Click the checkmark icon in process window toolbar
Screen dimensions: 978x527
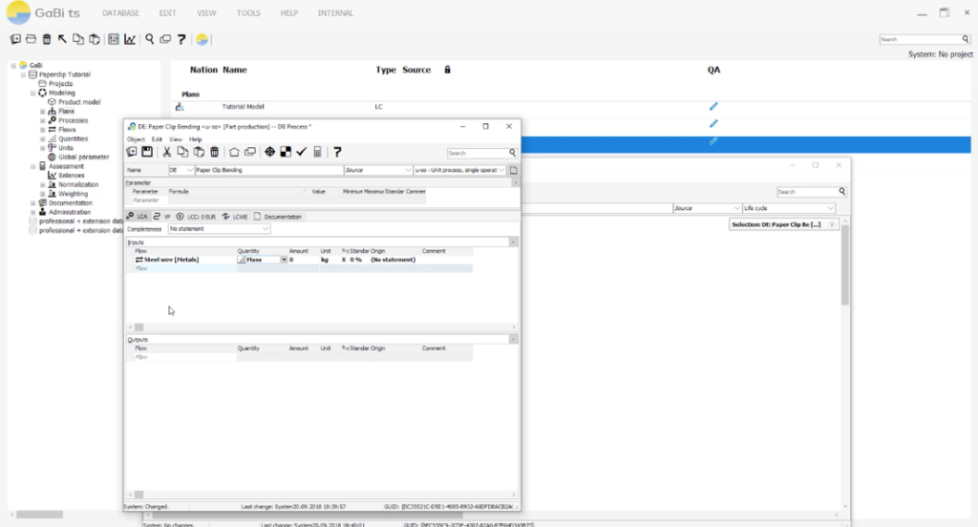(x=301, y=152)
